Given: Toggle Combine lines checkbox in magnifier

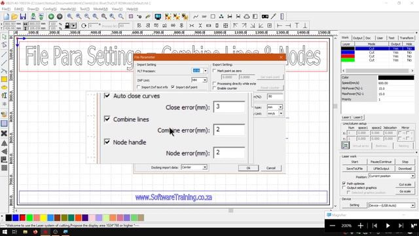Looking at the screenshot, I should pos(107,119).
